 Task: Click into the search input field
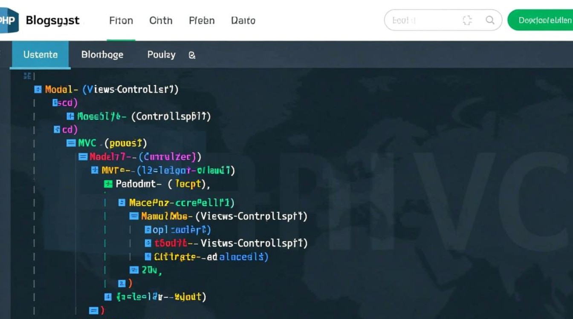point(422,20)
